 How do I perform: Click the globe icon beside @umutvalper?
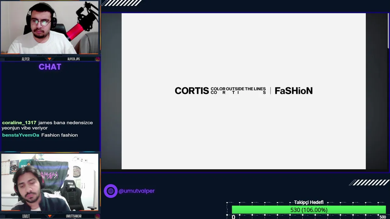(111, 191)
